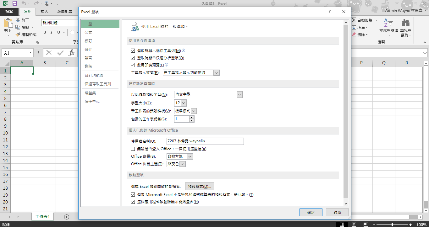Click the options dialog vertical scrollbar
429x227 pixels.
tap(346, 113)
